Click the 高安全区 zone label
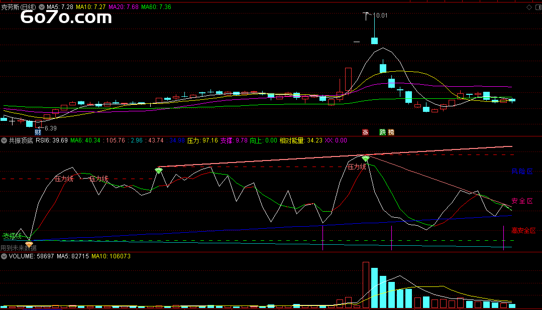Viewport: 542px width, 310px height. [523, 231]
